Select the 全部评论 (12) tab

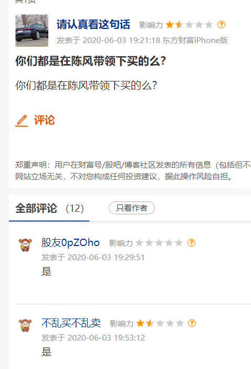tap(49, 209)
